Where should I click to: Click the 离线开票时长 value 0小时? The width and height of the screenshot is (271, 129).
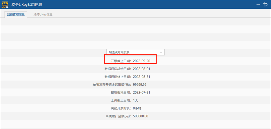pos(138,108)
